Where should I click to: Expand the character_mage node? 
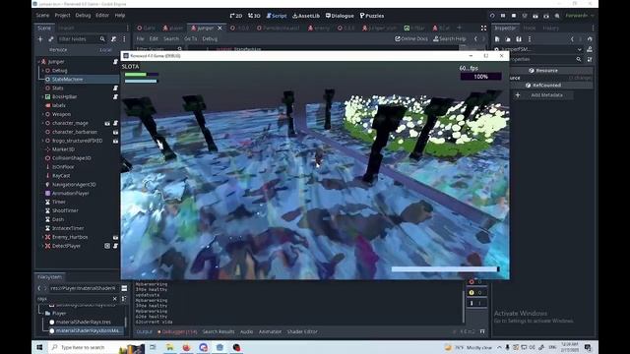pos(43,123)
